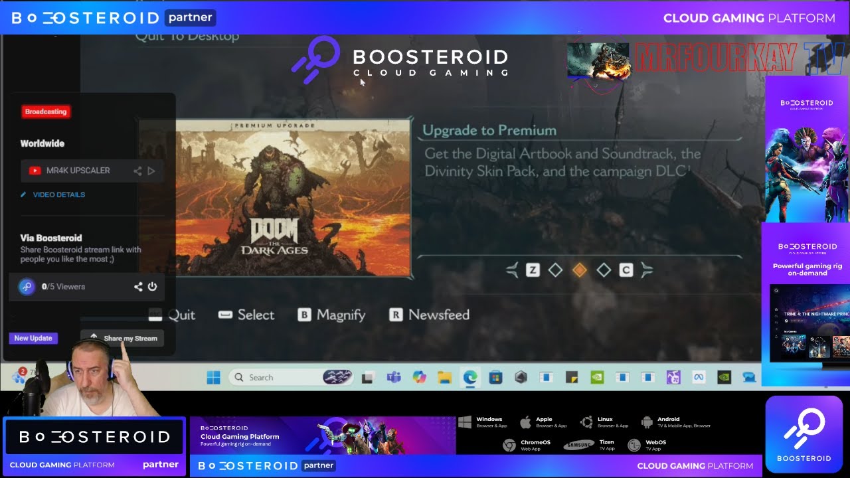Click the 0/5 Viewers count text
Viewport: 850px width, 478px height.
(x=64, y=287)
